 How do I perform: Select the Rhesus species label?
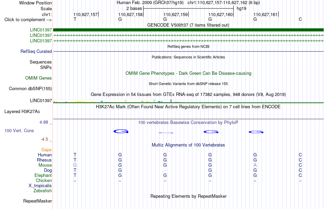[x=44, y=160]
